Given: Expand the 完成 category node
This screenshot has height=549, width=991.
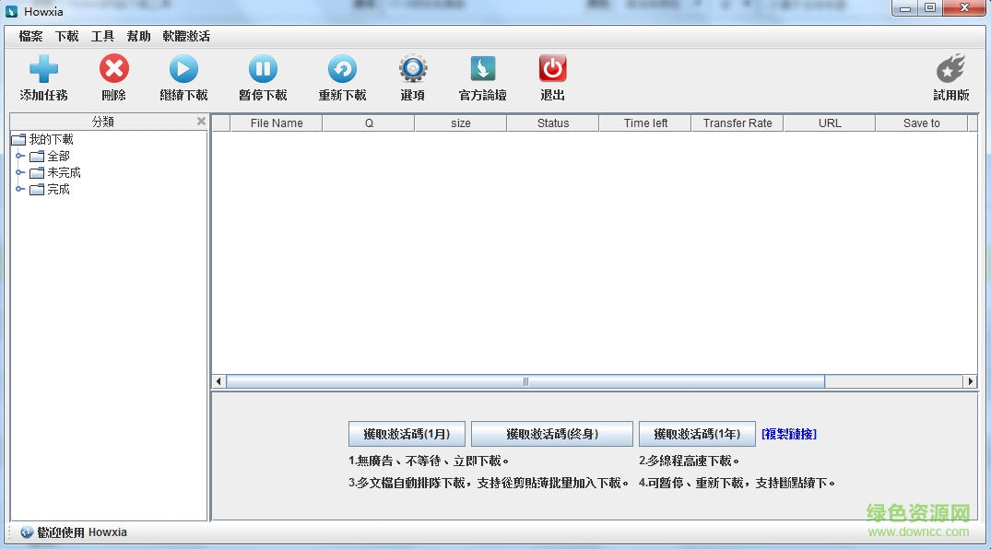Looking at the screenshot, I should [20, 189].
